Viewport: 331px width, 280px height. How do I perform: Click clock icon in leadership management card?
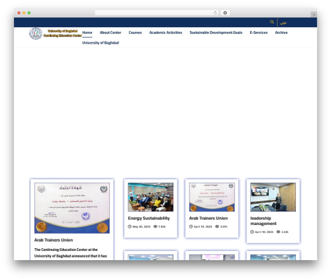[x=252, y=232]
